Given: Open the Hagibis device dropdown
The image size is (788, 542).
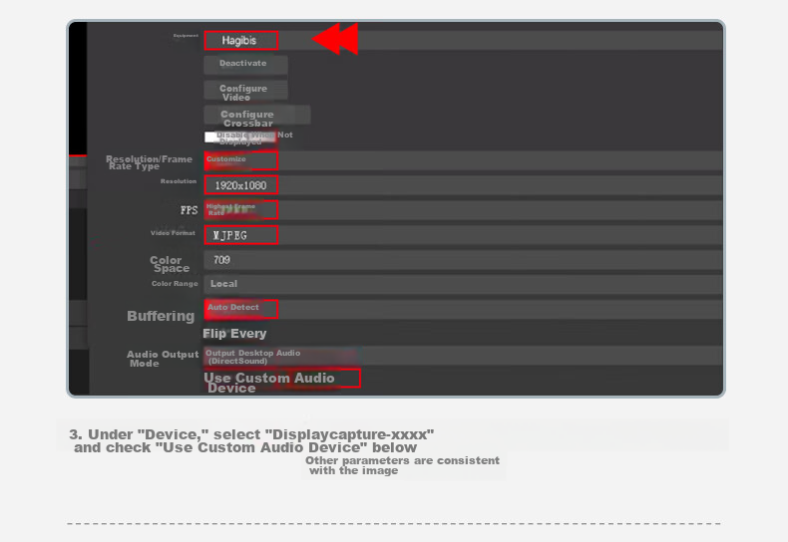Looking at the screenshot, I should coord(463,40).
